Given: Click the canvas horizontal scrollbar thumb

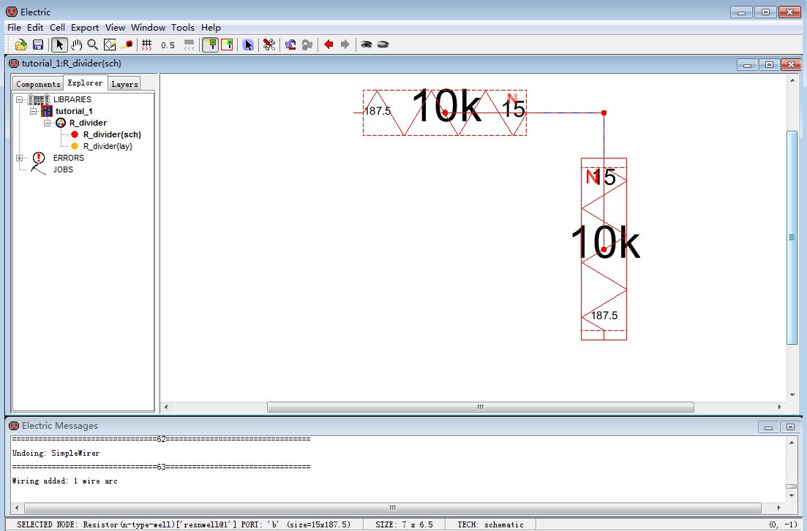Looking at the screenshot, I should pyautogui.click(x=480, y=407).
